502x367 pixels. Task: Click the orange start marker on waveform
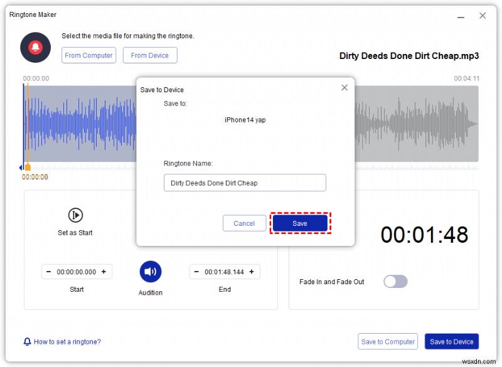click(x=28, y=167)
